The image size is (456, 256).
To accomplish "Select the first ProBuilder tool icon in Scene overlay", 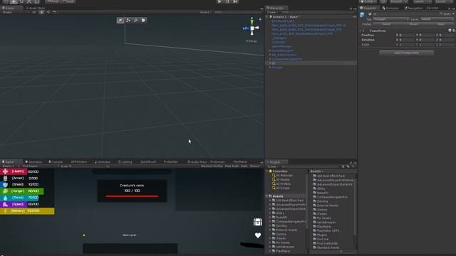I will (x=120, y=21).
